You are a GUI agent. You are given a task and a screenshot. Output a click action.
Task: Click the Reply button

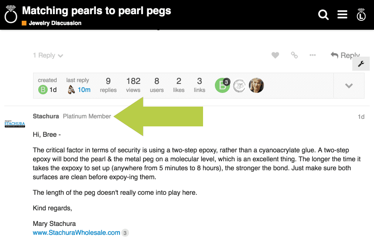click(345, 55)
